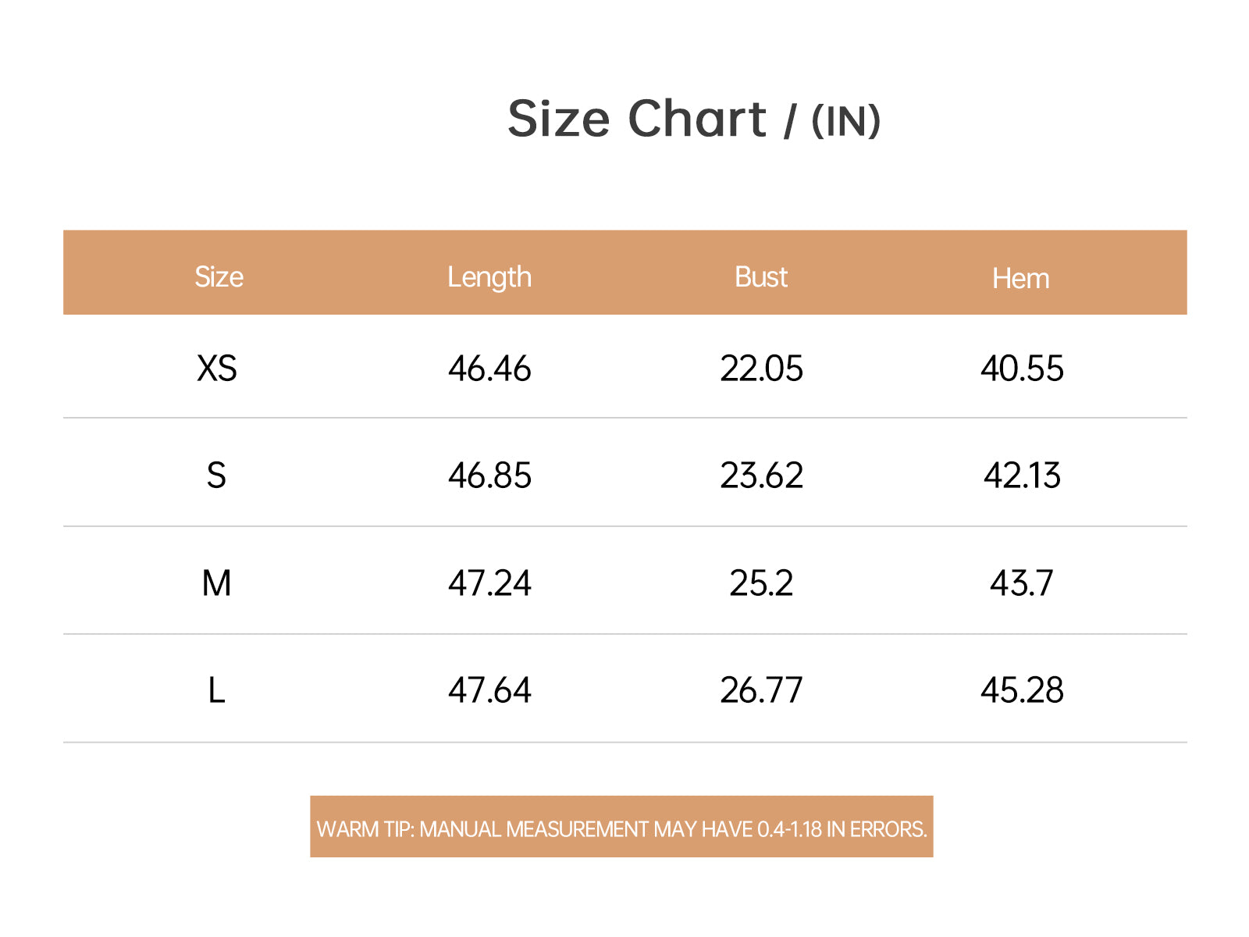Screen dimensions: 1249x937
Task: Click L hem value 45.28
Action: (x=1022, y=690)
